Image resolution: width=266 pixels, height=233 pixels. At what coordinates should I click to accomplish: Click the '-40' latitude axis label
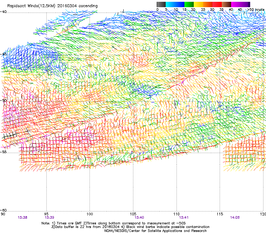point(3,12)
